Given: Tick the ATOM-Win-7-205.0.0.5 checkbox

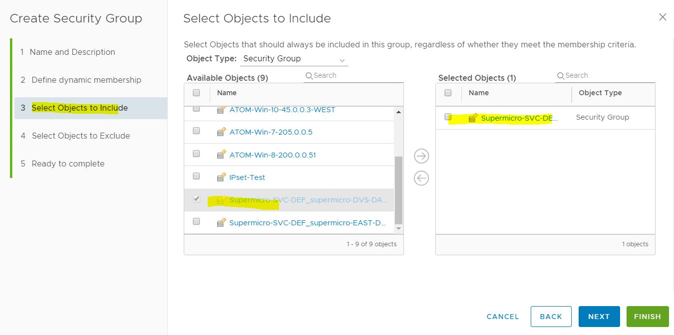Looking at the screenshot, I should (196, 131).
